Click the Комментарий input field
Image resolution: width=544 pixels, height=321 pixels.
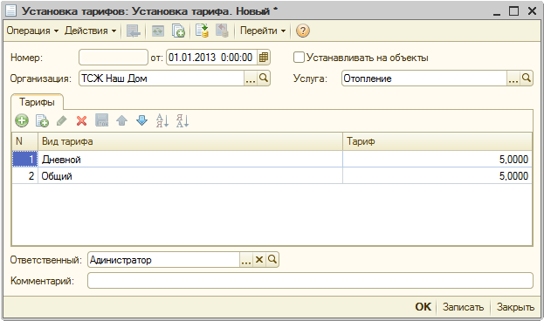click(310, 281)
